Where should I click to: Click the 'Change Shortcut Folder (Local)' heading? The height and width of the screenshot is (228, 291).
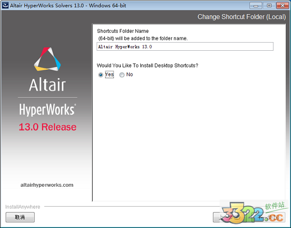coord(242,17)
